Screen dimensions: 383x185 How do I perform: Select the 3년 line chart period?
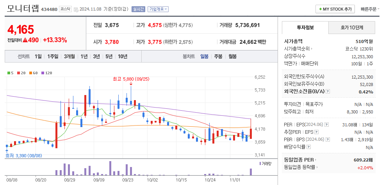[x=96, y=57]
